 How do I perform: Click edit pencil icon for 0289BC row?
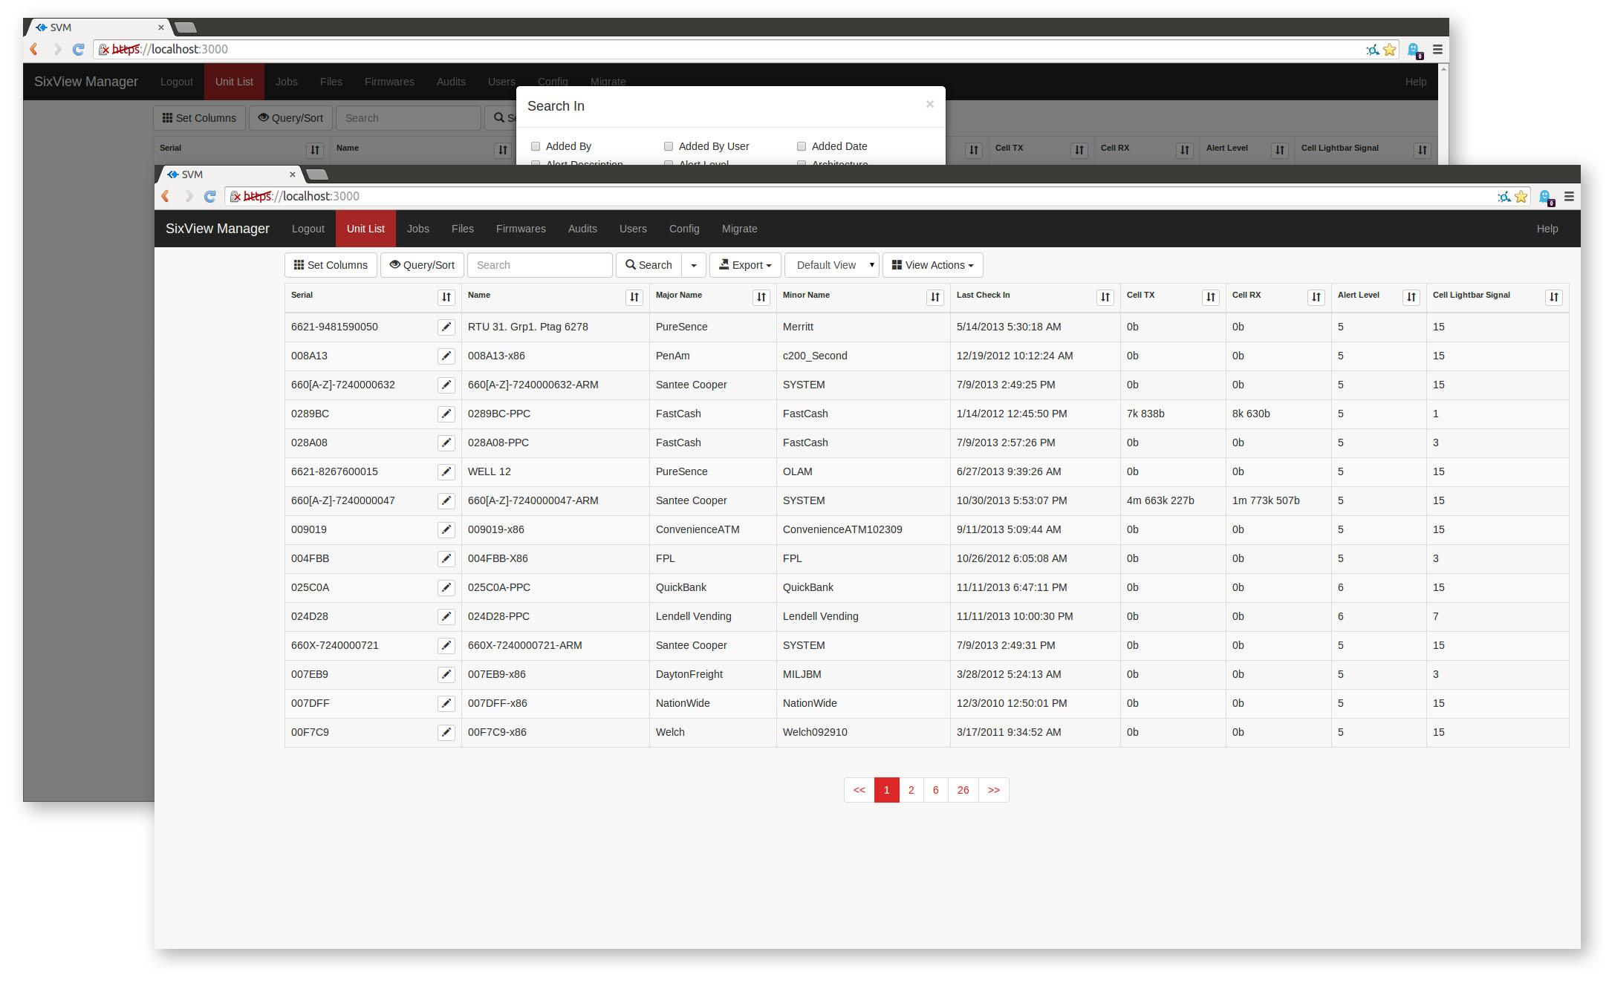(447, 413)
